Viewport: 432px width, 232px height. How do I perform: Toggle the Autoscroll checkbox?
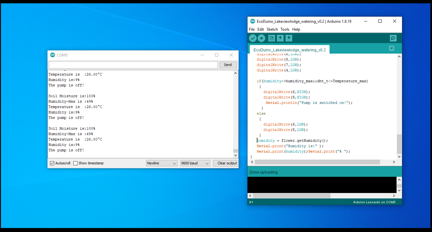point(52,163)
